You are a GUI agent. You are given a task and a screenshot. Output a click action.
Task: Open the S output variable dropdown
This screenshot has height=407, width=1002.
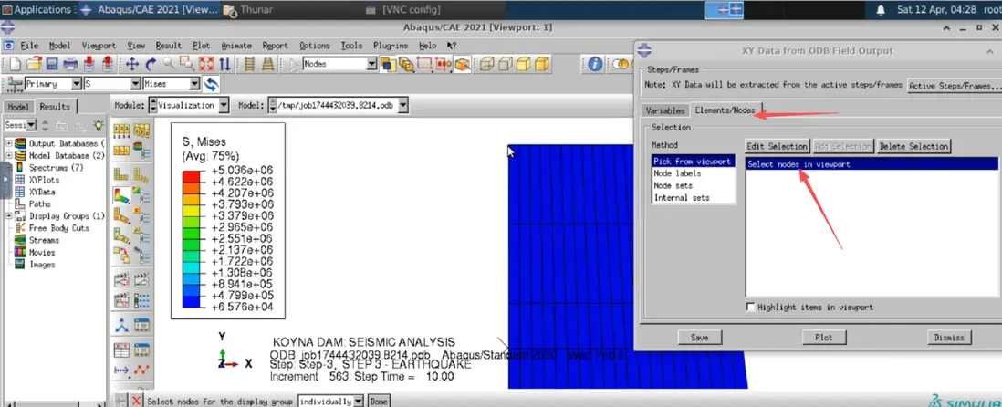pos(135,84)
